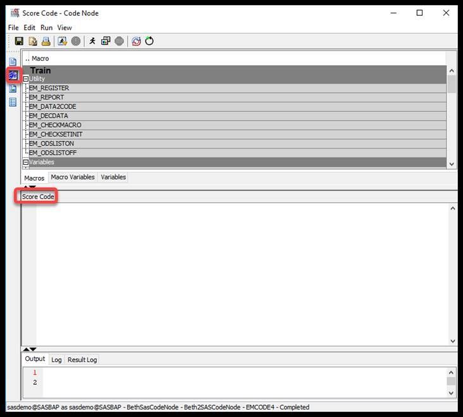The image size is (463, 417).
Task: Collapse the Utility tree group
Action: 26,79
